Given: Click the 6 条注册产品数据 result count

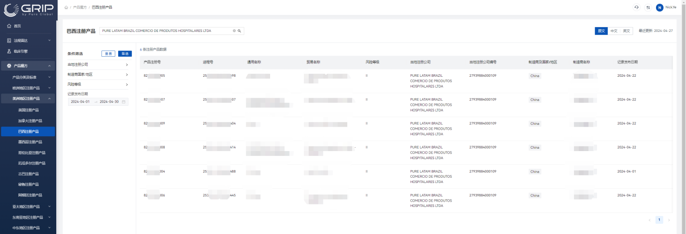Looking at the screenshot, I should tap(153, 49).
